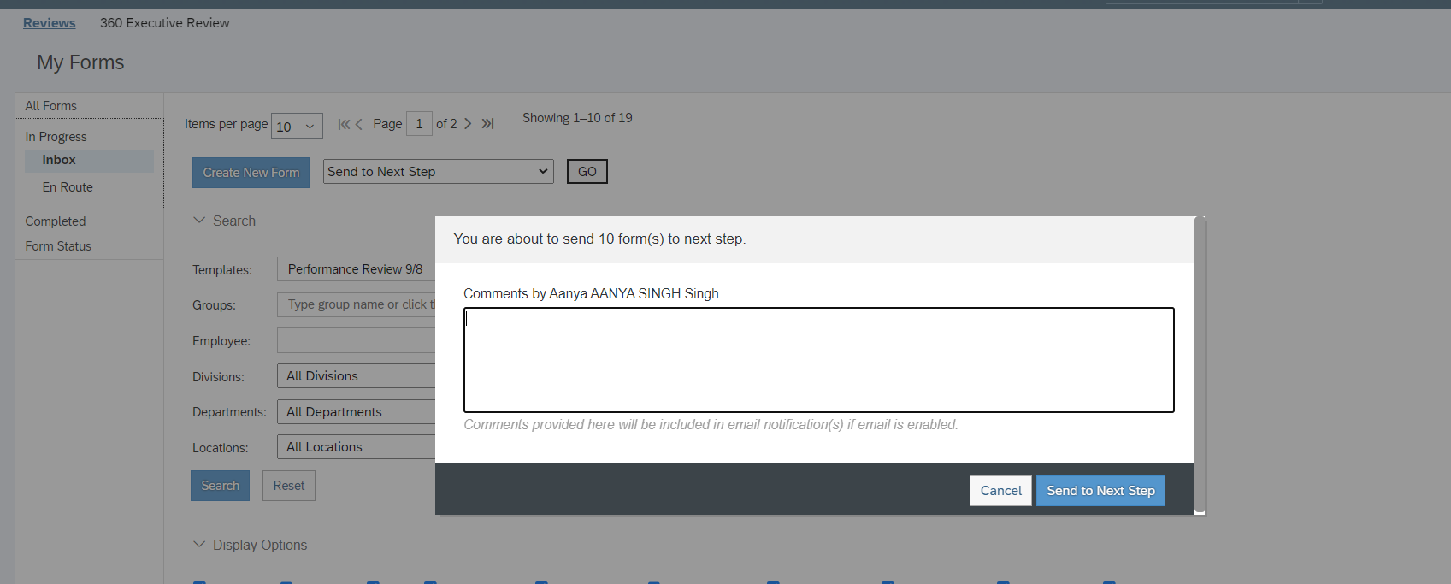Screen dimensions: 1451x584
Task: Click the page number input box
Action: [x=419, y=124]
